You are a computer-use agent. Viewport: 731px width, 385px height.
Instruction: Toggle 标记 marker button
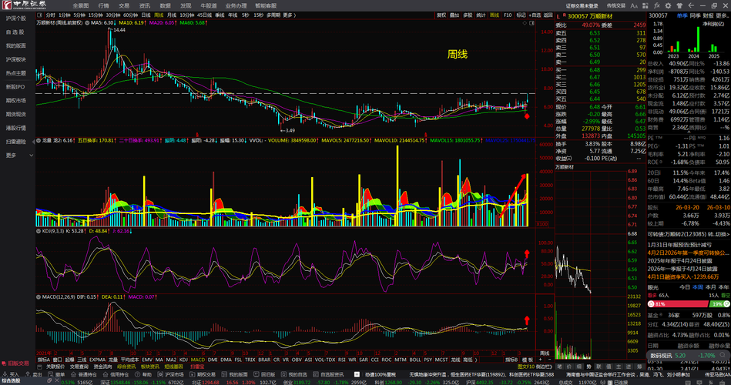pyautogui.click(x=521, y=15)
